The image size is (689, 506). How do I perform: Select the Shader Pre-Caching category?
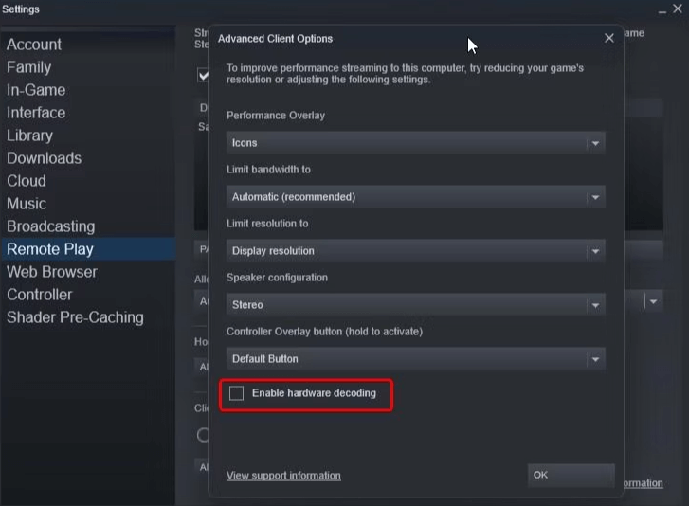76,317
